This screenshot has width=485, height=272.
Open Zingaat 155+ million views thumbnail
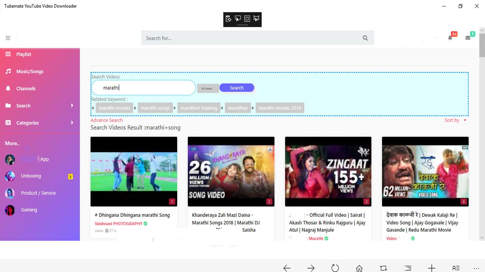(328, 171)
